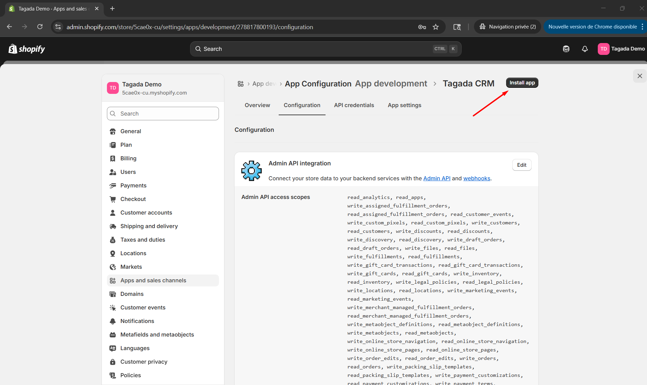
Task: Select the Customer privacy lock icon
Action: (x=113, y=362)
